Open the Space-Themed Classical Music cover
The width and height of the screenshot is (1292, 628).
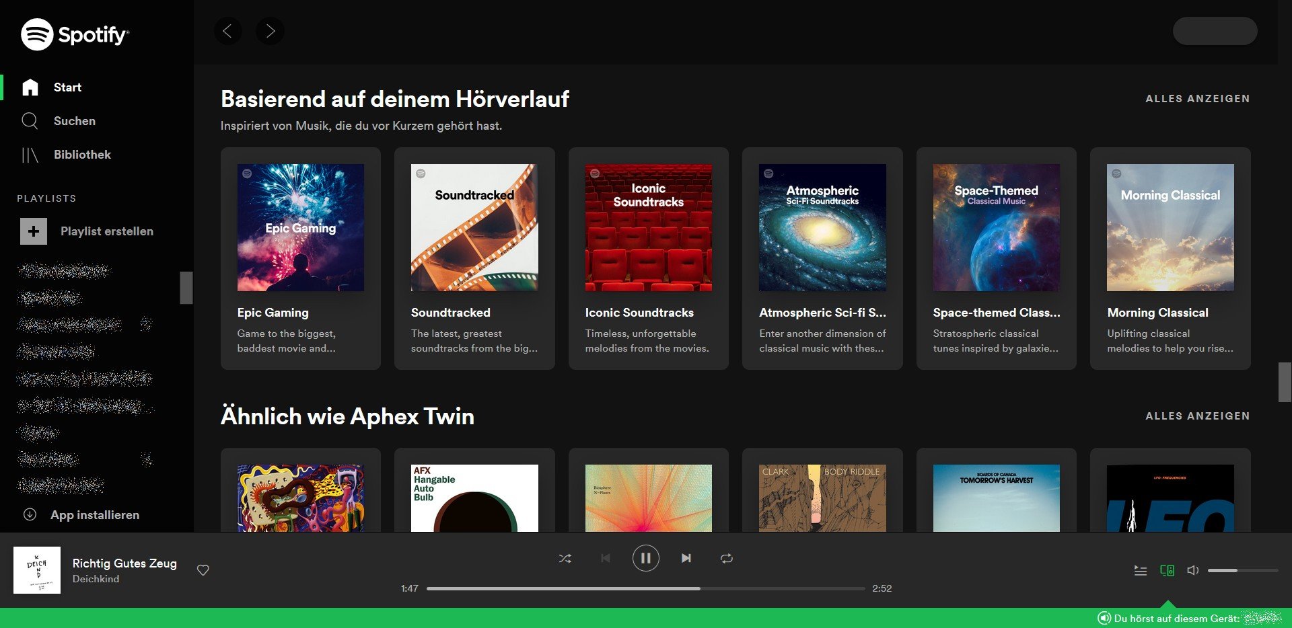tap(997, 227)
